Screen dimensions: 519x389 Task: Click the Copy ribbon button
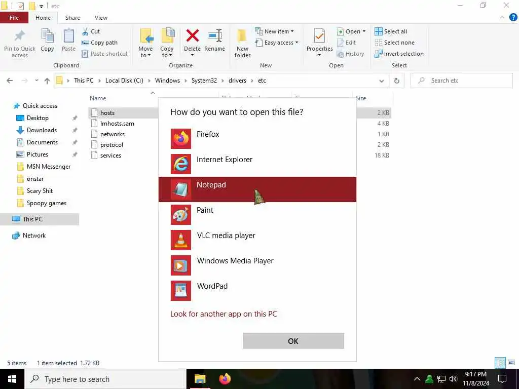click(47, 41)
